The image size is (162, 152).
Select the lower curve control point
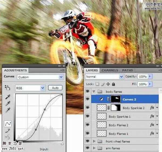(36, 130)
